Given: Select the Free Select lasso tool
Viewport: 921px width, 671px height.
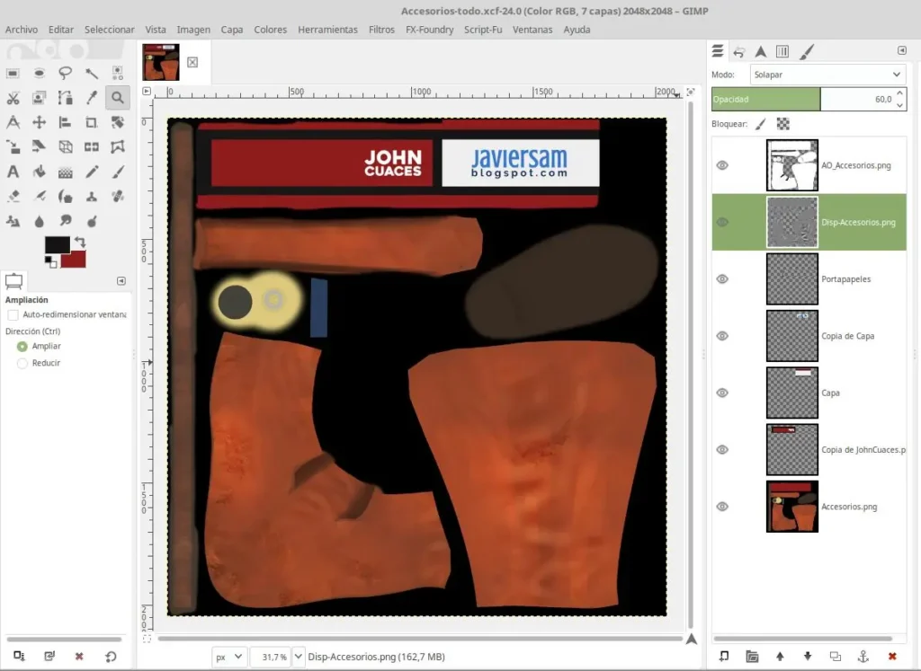Looking at the screenshot, I should 65,73.
